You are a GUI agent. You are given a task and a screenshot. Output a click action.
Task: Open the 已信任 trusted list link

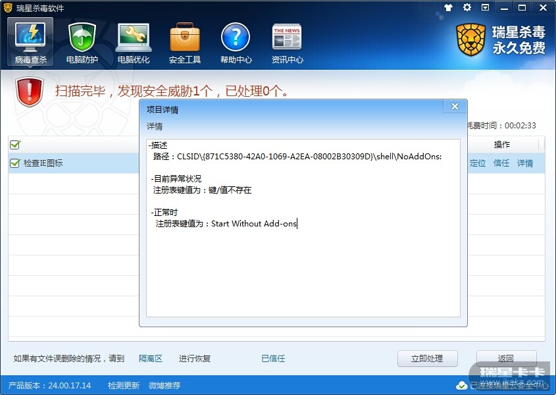coord(273,358)
